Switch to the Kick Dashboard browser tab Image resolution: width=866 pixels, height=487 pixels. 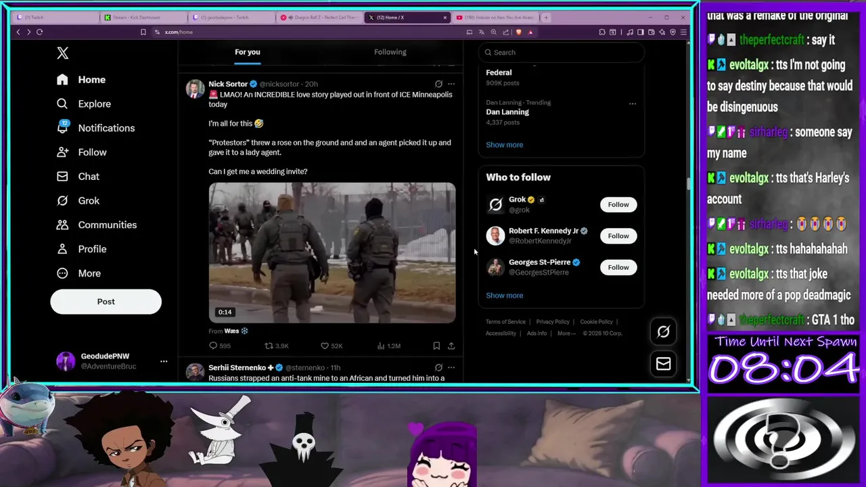click(x=143, y=18)
